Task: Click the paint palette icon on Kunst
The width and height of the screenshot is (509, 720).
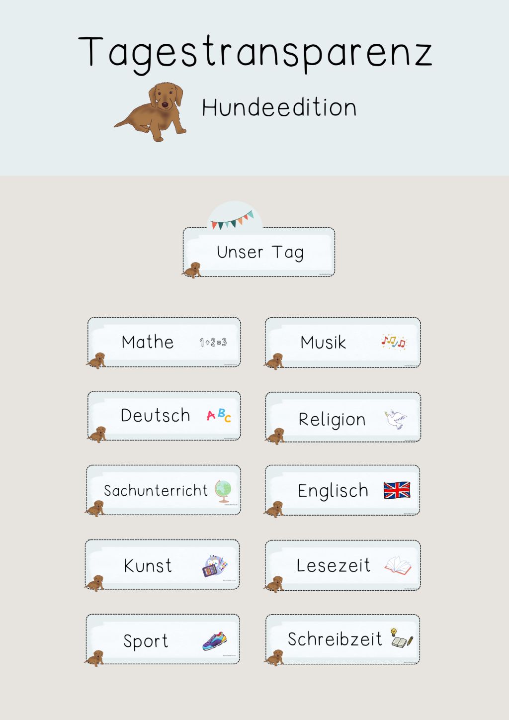Action: (x=216, y=566)
